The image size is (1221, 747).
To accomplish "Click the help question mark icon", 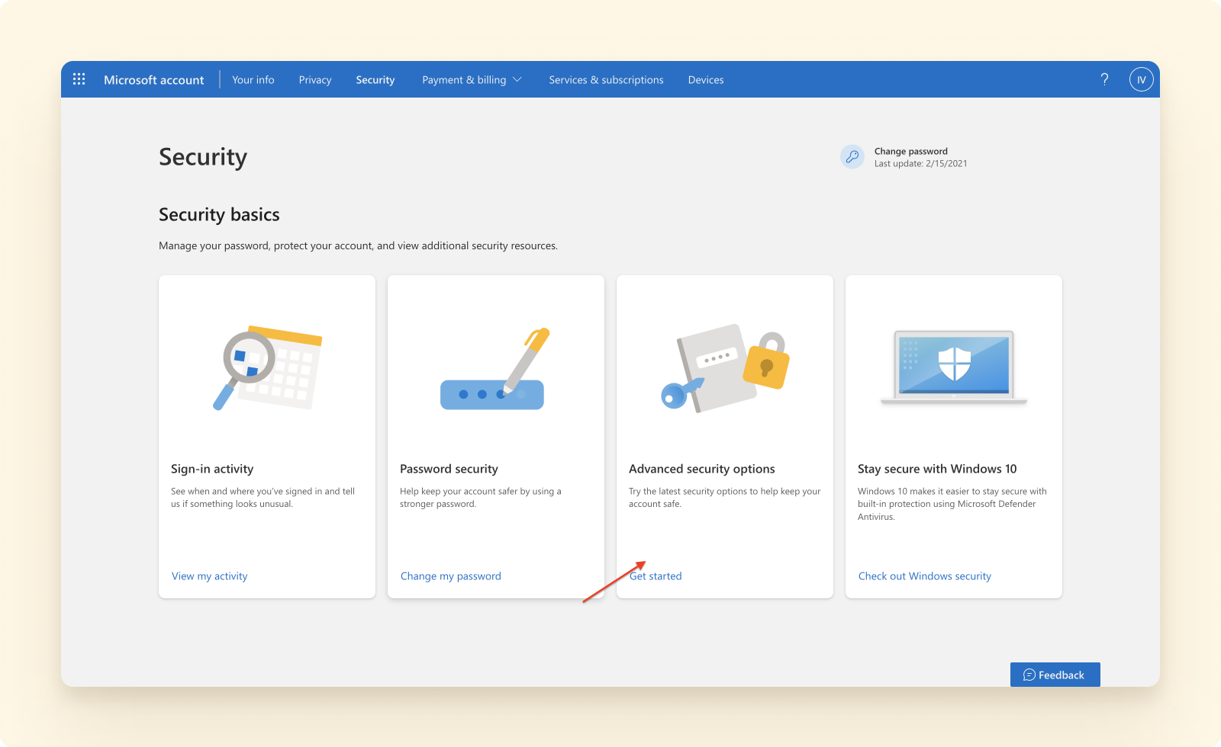I will pyautogui.click(x=1104, y=79).
